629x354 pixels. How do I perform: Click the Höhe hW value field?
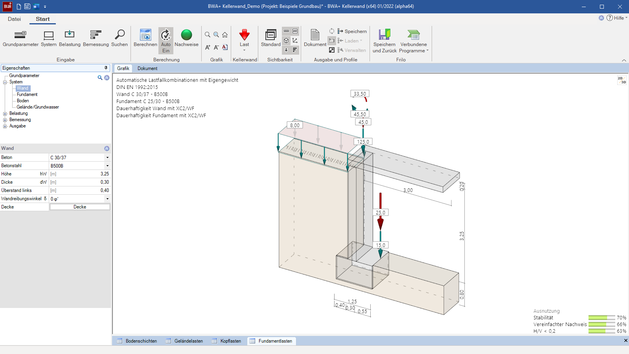80,174
